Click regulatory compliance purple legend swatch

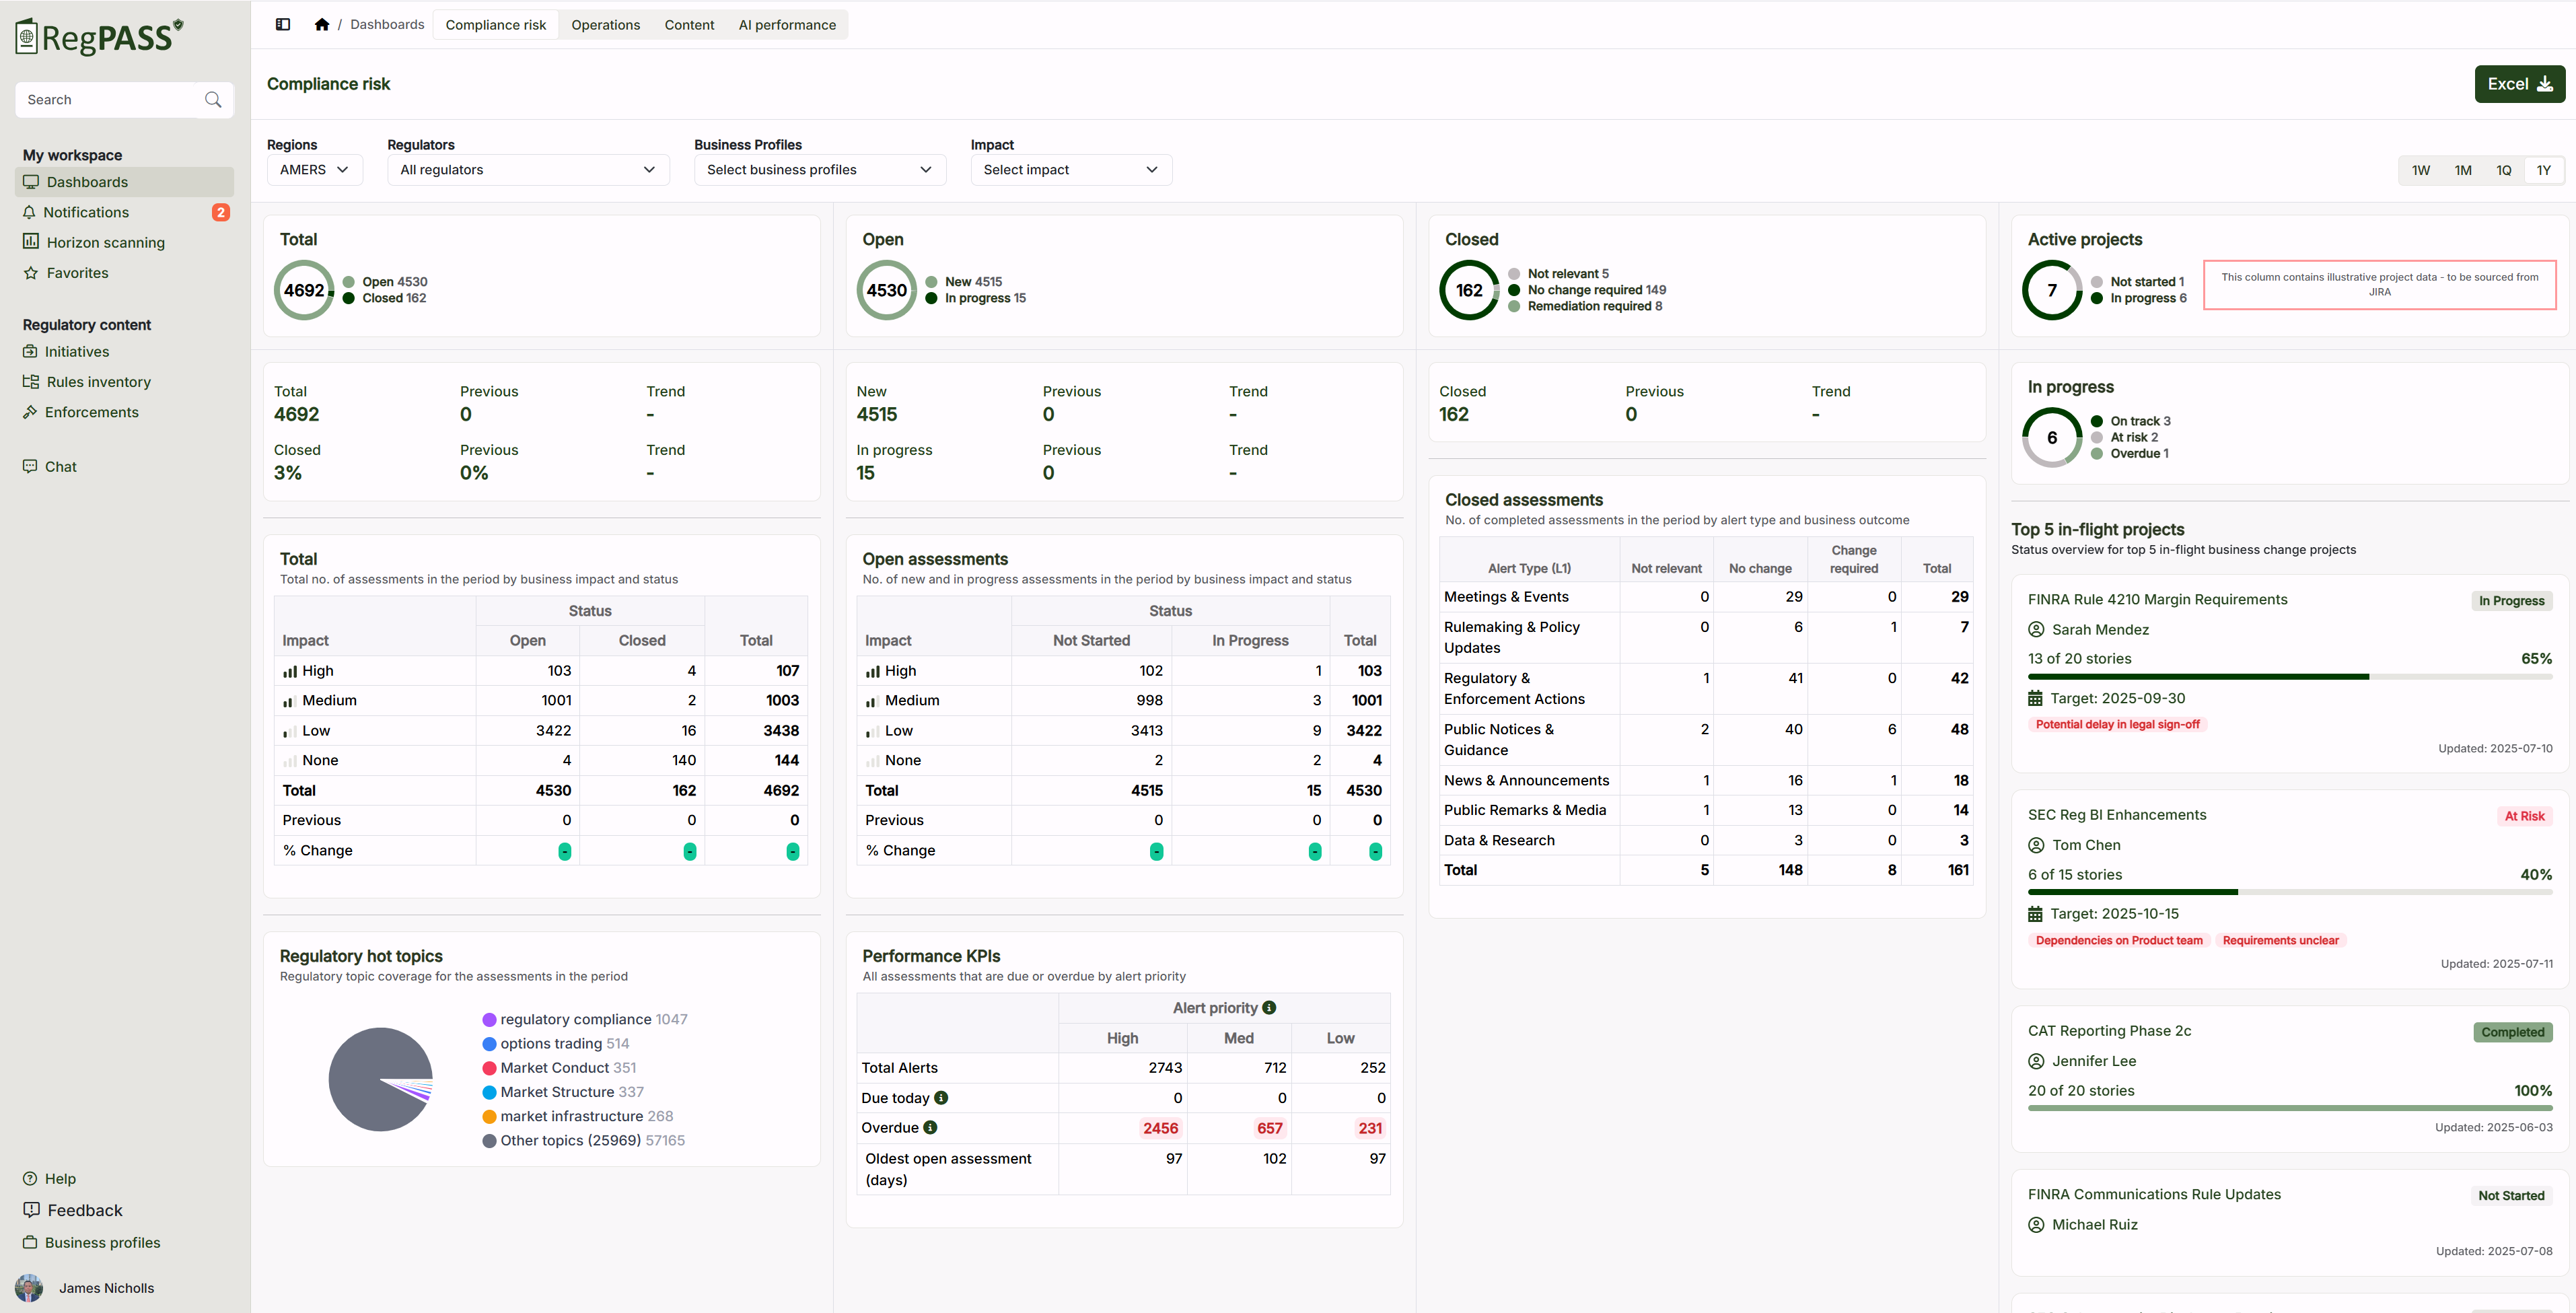[489, 1020]
